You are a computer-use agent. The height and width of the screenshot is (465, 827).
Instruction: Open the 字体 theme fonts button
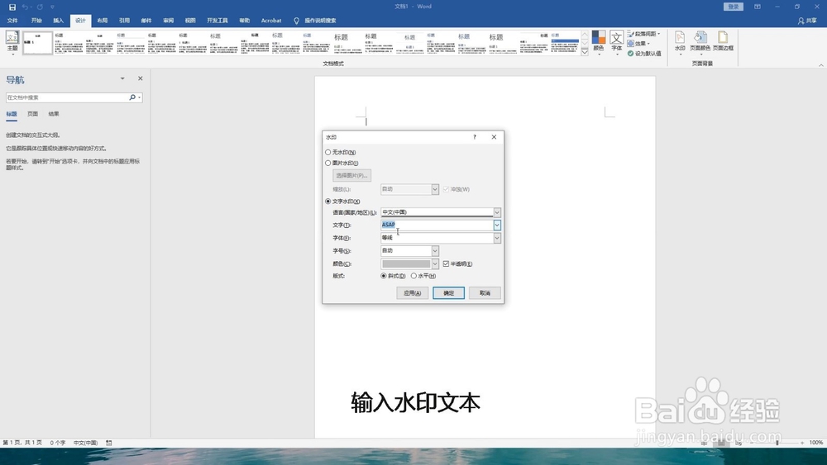(617, 43)
